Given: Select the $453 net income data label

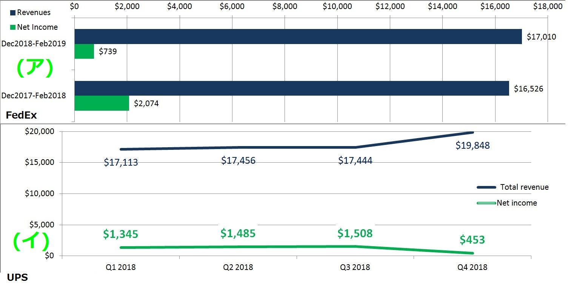Looking at the screenshot, I should coord(472,239).
